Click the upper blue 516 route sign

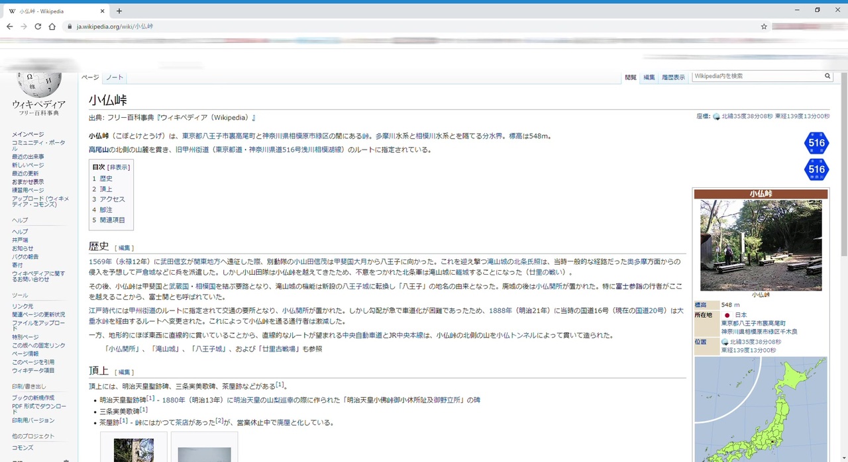(x=816, y=143)
